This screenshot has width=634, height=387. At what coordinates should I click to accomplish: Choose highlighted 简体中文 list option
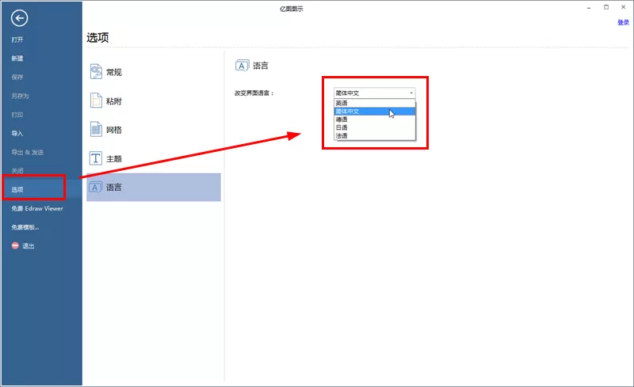(375, 111)
